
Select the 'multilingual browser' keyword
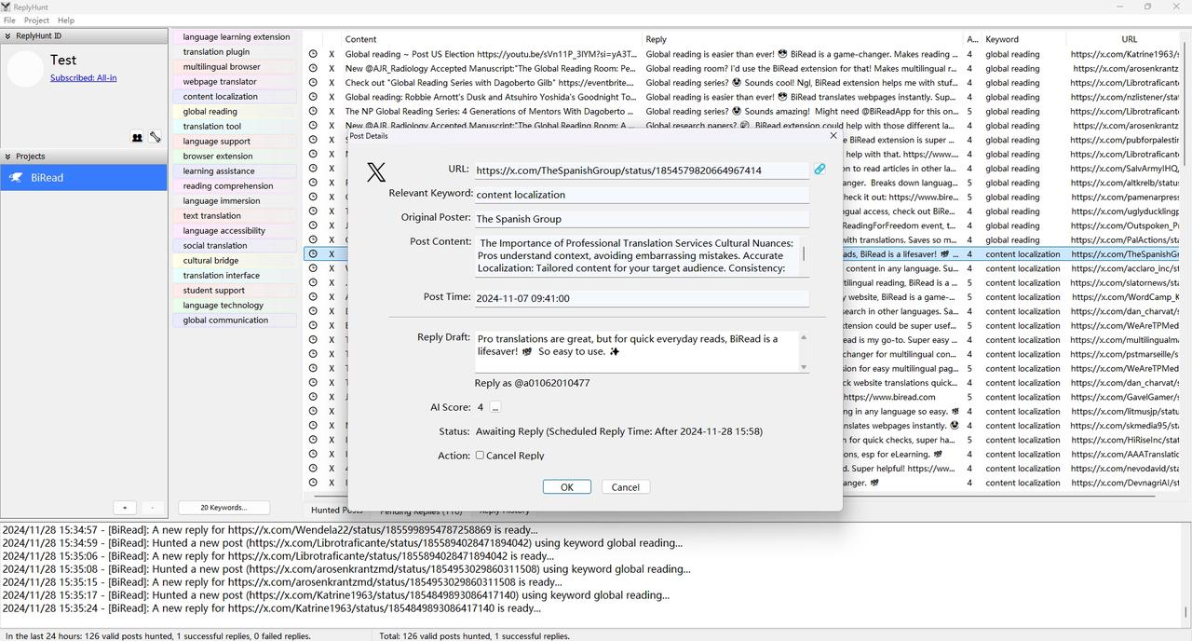(x=235, y=67)
